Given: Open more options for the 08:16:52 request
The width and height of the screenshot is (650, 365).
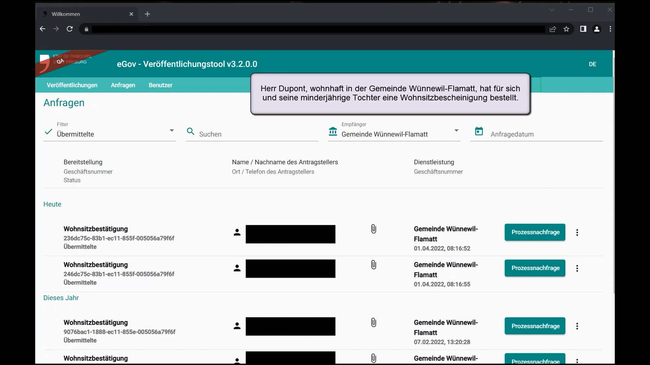Looking at the screenshot, I should [x=577, y=233].
